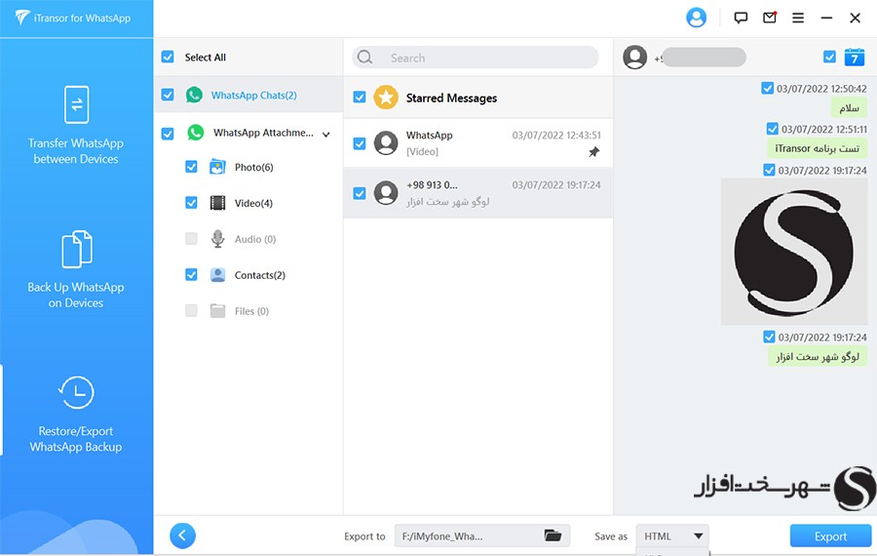This screenshot has width=877, height=556.
Task: Uncheck the Photo(6) checkbox
Action: pos(191,166)
